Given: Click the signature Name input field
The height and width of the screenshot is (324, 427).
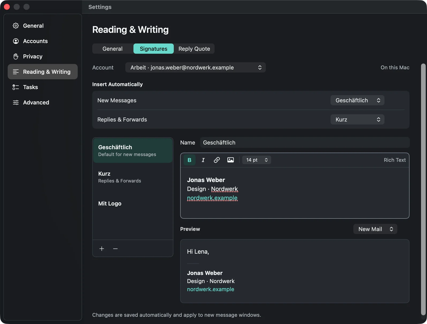Looking at the screenshot, I should point(305,143).
